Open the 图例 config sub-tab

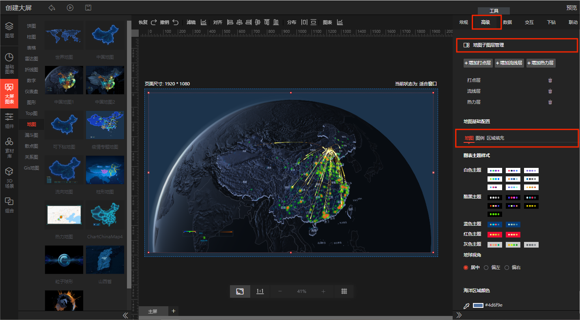480,138
